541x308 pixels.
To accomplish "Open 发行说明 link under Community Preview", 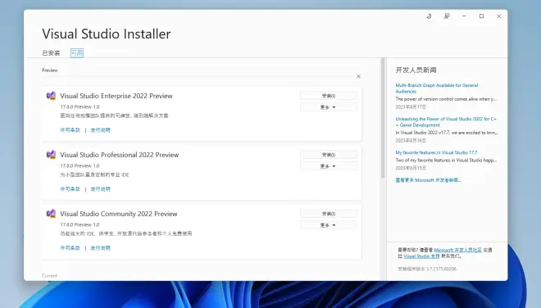I will click(100, 248).
